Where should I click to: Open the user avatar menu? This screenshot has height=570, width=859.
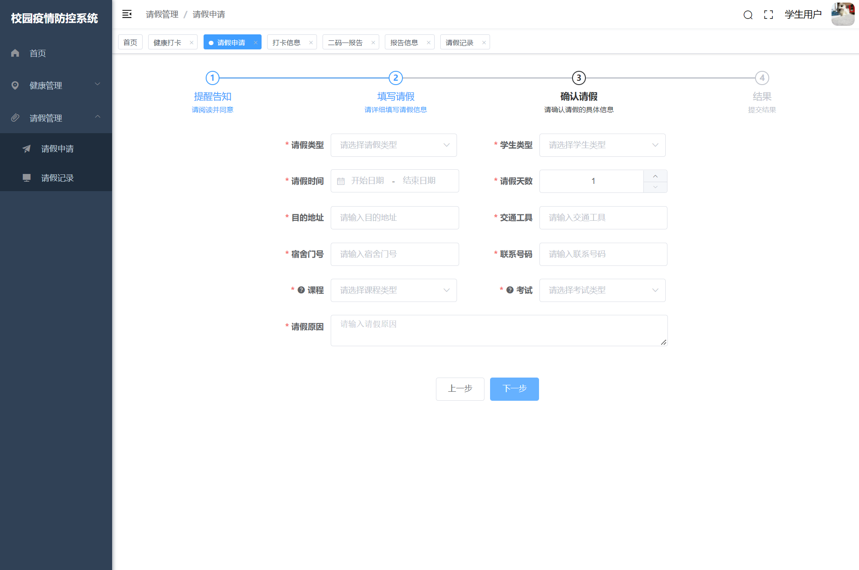tap(842, 14)
